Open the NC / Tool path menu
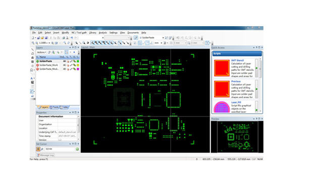The width and height of the screenshot is (323, 186). 79,33
